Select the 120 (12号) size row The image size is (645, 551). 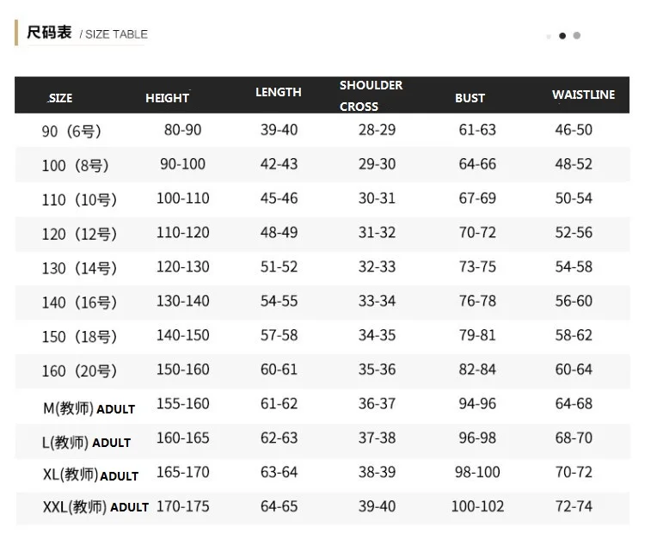322,233
